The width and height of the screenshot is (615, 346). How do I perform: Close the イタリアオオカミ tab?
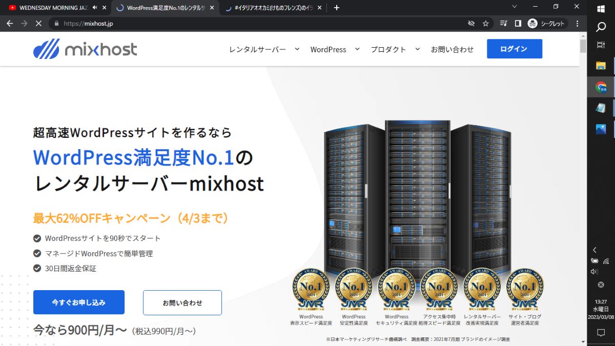(x=319, y=8)
